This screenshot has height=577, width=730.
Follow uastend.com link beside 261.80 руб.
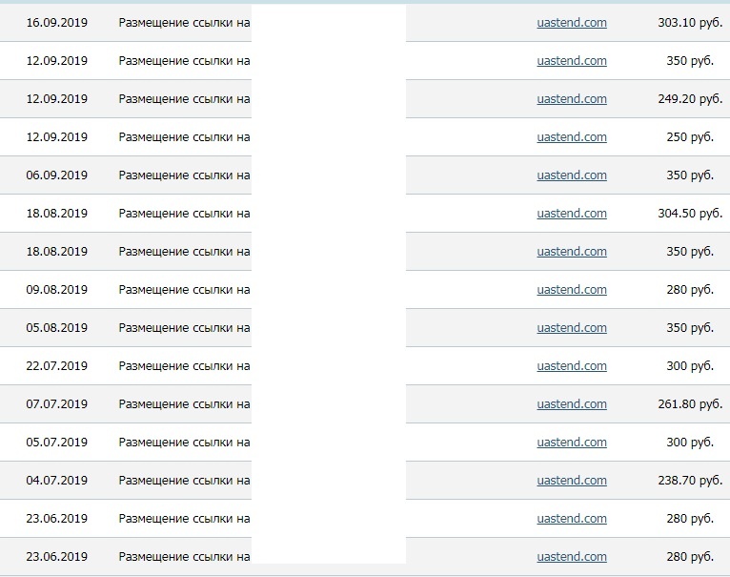[572, 404]
